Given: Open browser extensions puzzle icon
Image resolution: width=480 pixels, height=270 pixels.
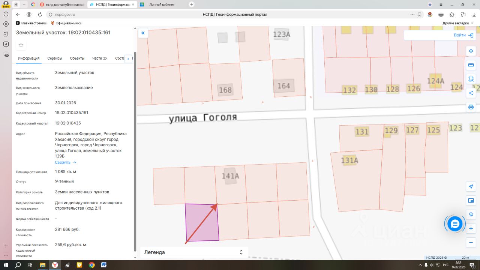Looking at the screenshot, I should pyautogui.click(x=452, y=15).
